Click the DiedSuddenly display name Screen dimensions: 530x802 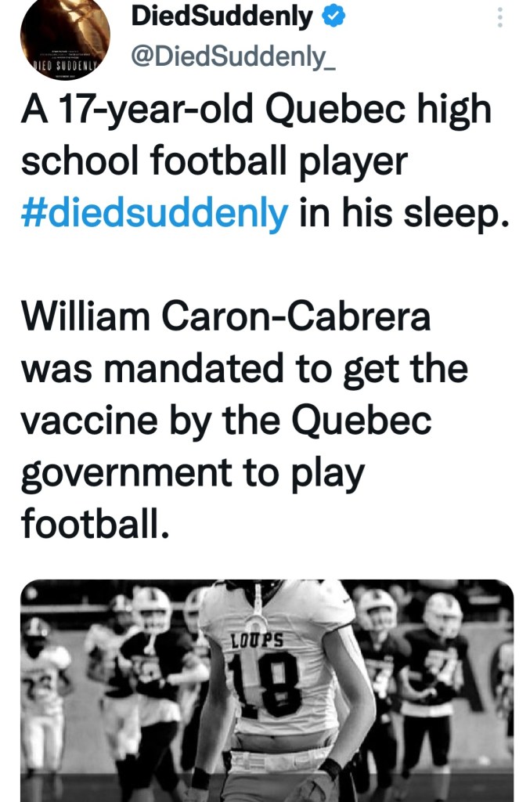(x=222, y=15)
